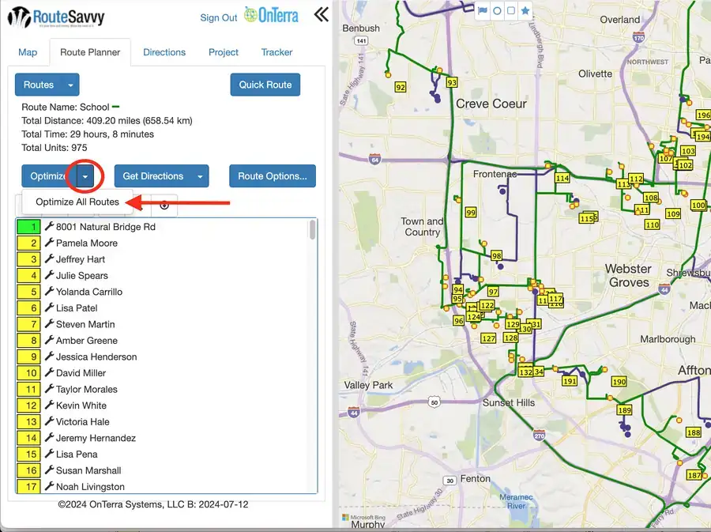Click map stop marker 114
Viewport: 711px width, 532px height.
(x=562, y=178)
